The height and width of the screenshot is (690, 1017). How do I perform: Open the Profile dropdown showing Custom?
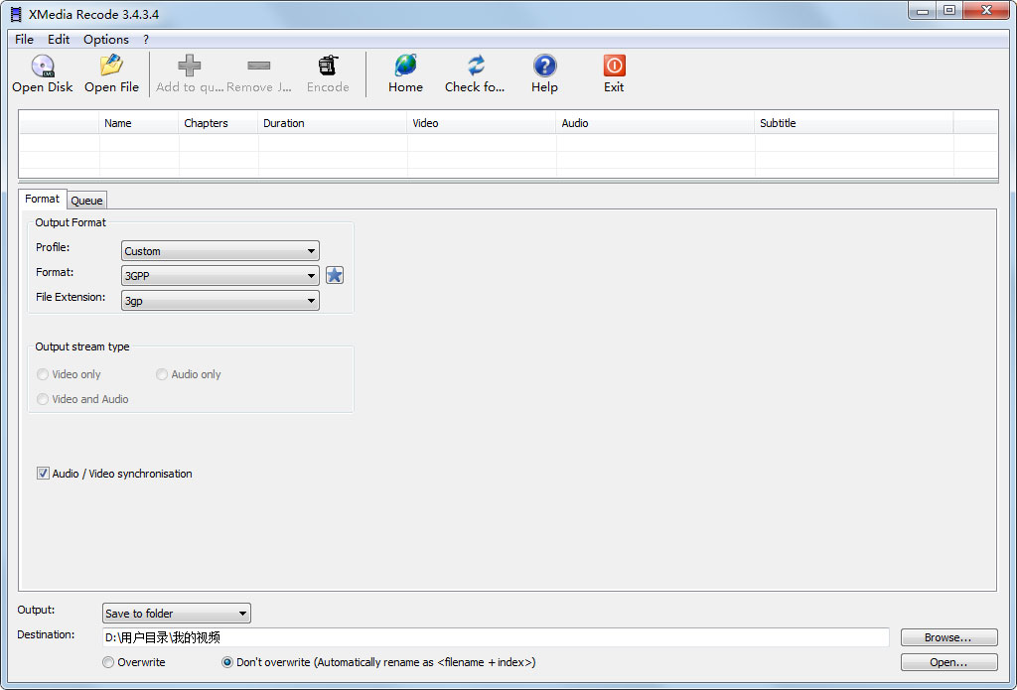point(220,251)
